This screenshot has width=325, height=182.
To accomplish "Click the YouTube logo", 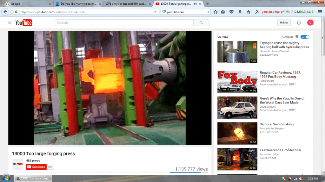I will point(24,23).
